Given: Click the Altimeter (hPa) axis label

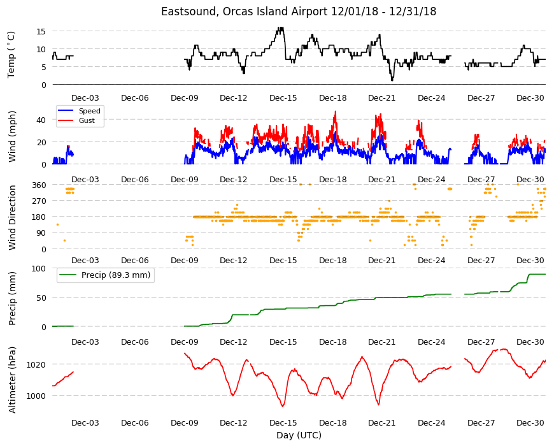Looking at the screenshot, I should tap(12, 380).
